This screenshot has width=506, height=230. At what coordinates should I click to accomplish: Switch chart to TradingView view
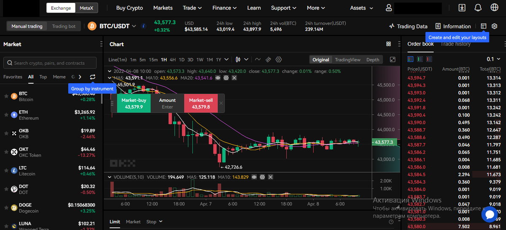coord(347,60)
